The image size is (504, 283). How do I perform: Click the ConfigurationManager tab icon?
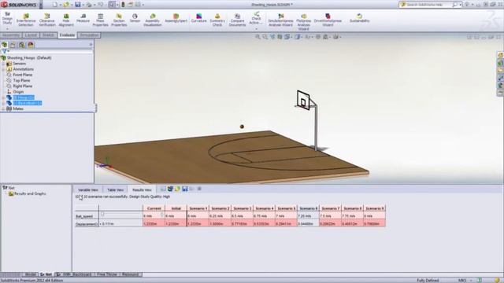(x=21, y=45)
